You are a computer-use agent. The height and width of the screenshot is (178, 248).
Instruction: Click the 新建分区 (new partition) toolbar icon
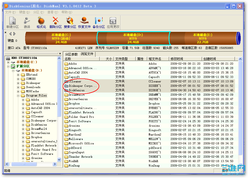point(13,21)
